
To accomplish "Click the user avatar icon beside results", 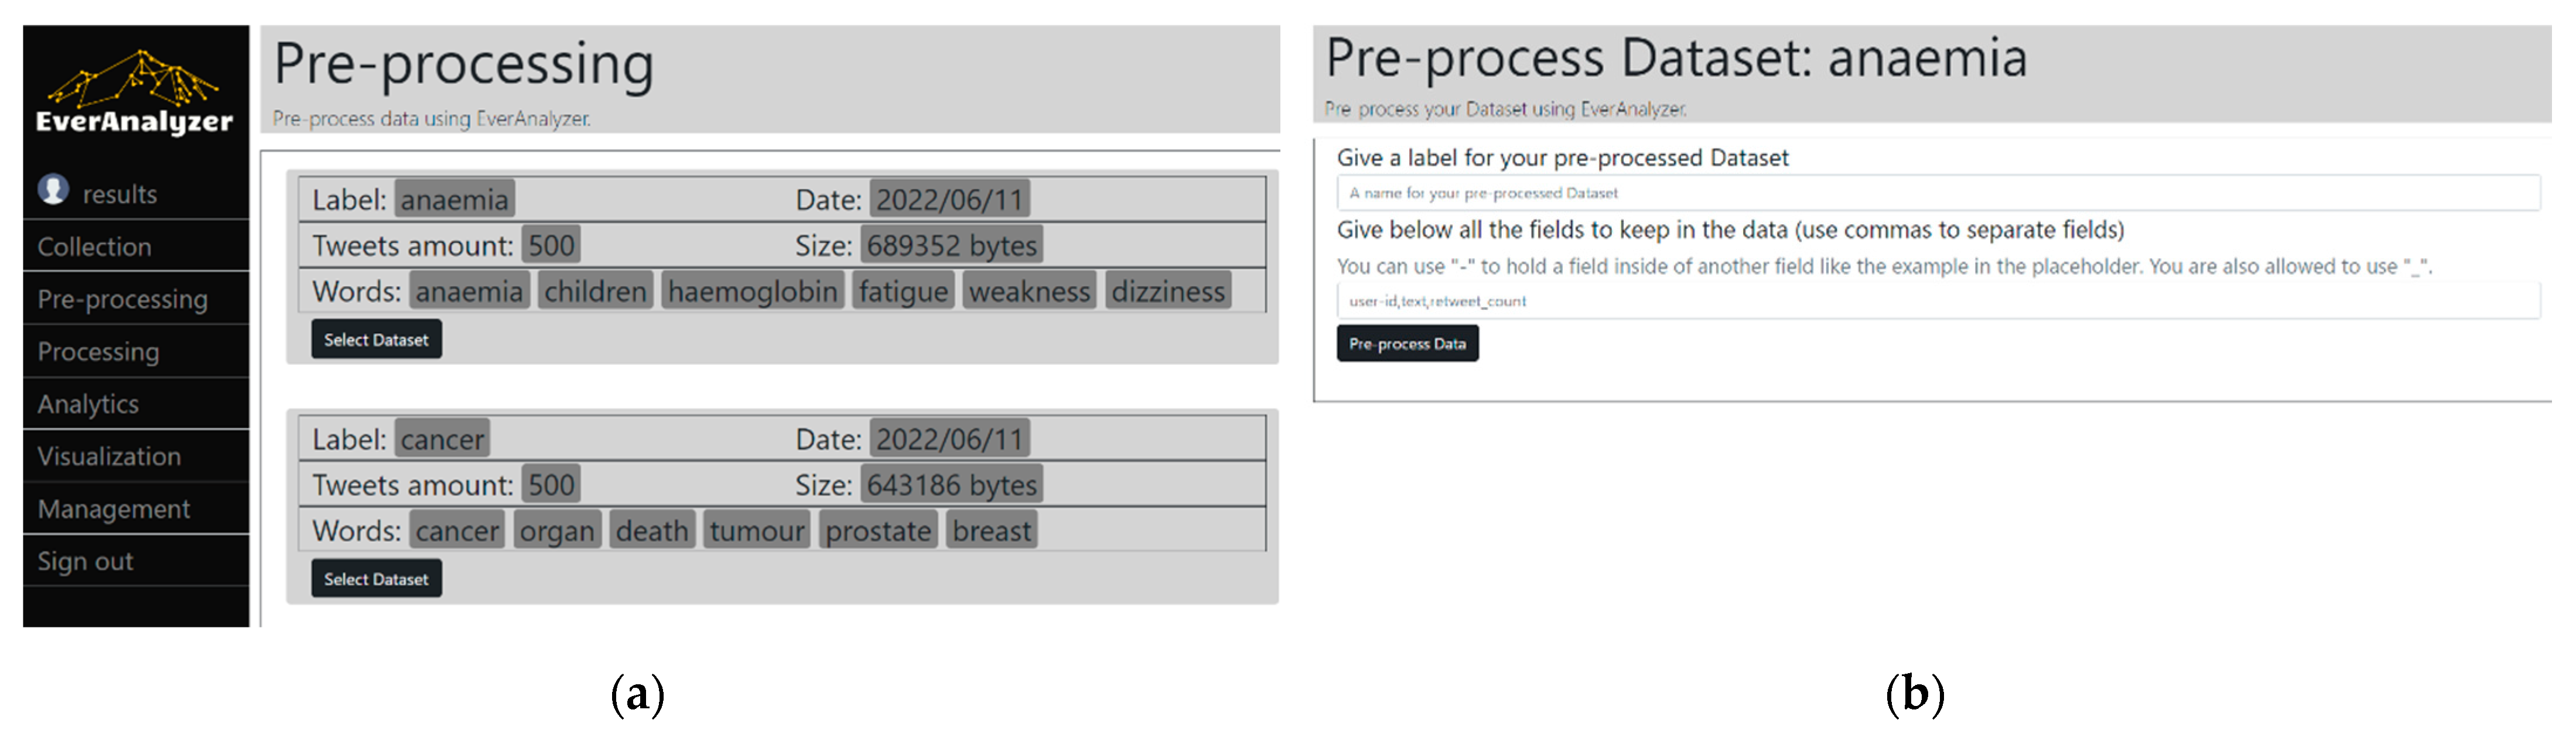I will pyautogui.click(x=53, y=189).
